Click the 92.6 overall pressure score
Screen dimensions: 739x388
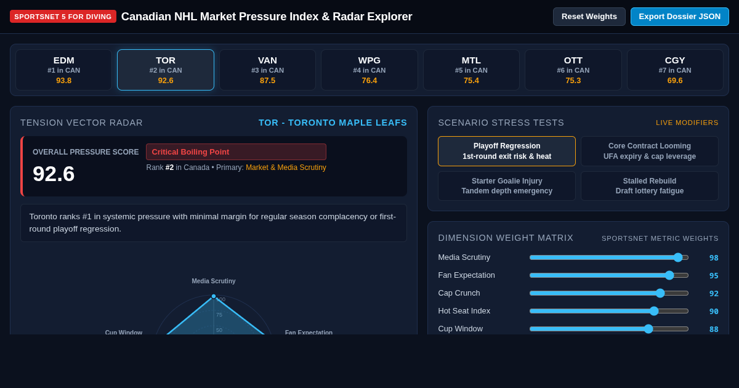(54, 174)
